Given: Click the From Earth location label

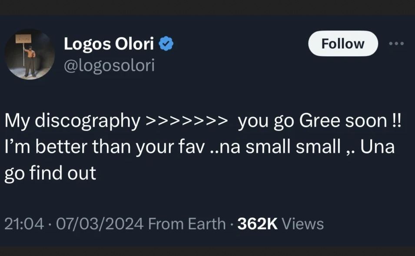Looking at the screenshot, I should pos(187,224).
